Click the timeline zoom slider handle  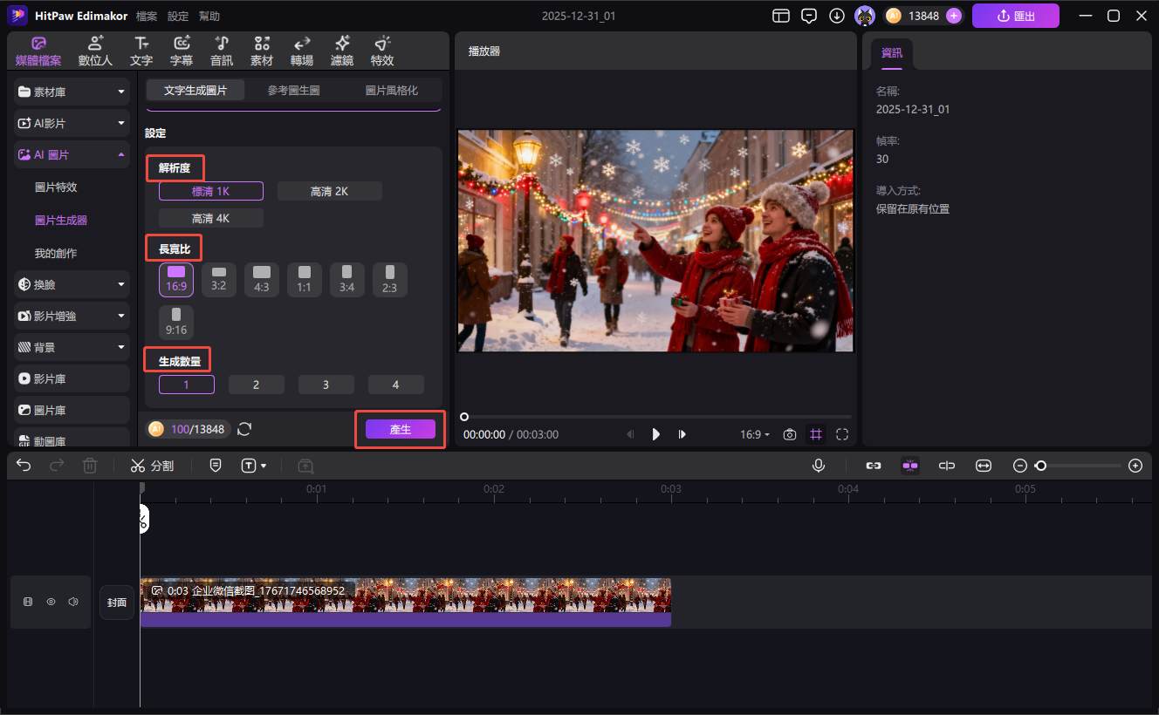[x=1040, y=466]
